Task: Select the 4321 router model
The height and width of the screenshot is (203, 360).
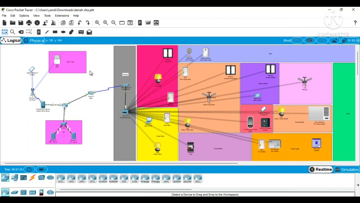Action: click(61, 179)
